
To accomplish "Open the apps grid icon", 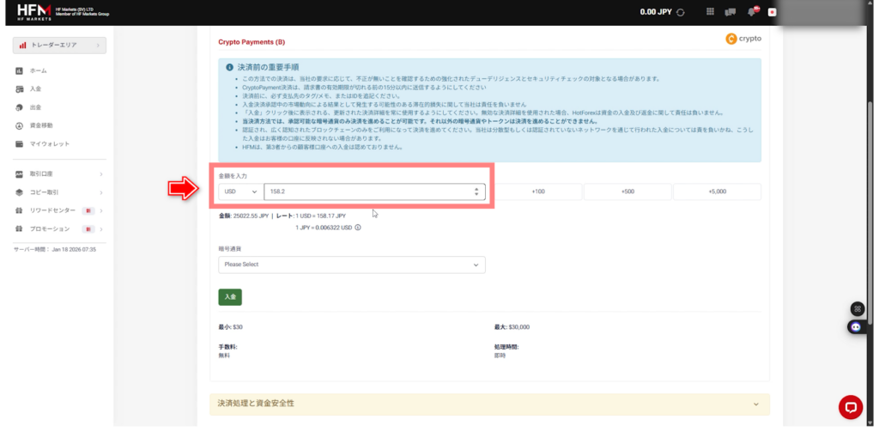I will pyautogui.click(x=710, y=12).
